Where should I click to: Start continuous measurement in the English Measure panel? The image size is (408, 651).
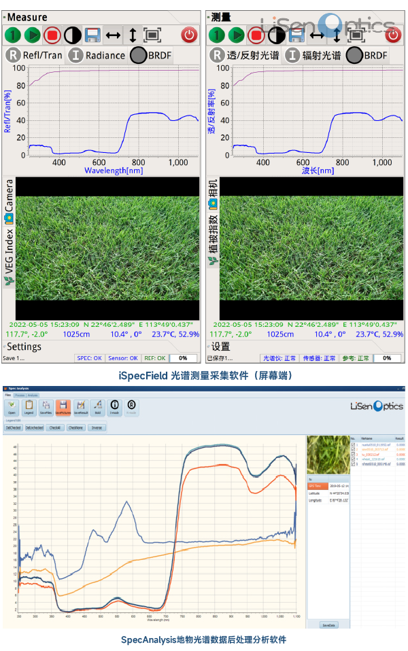coord(33,35)
